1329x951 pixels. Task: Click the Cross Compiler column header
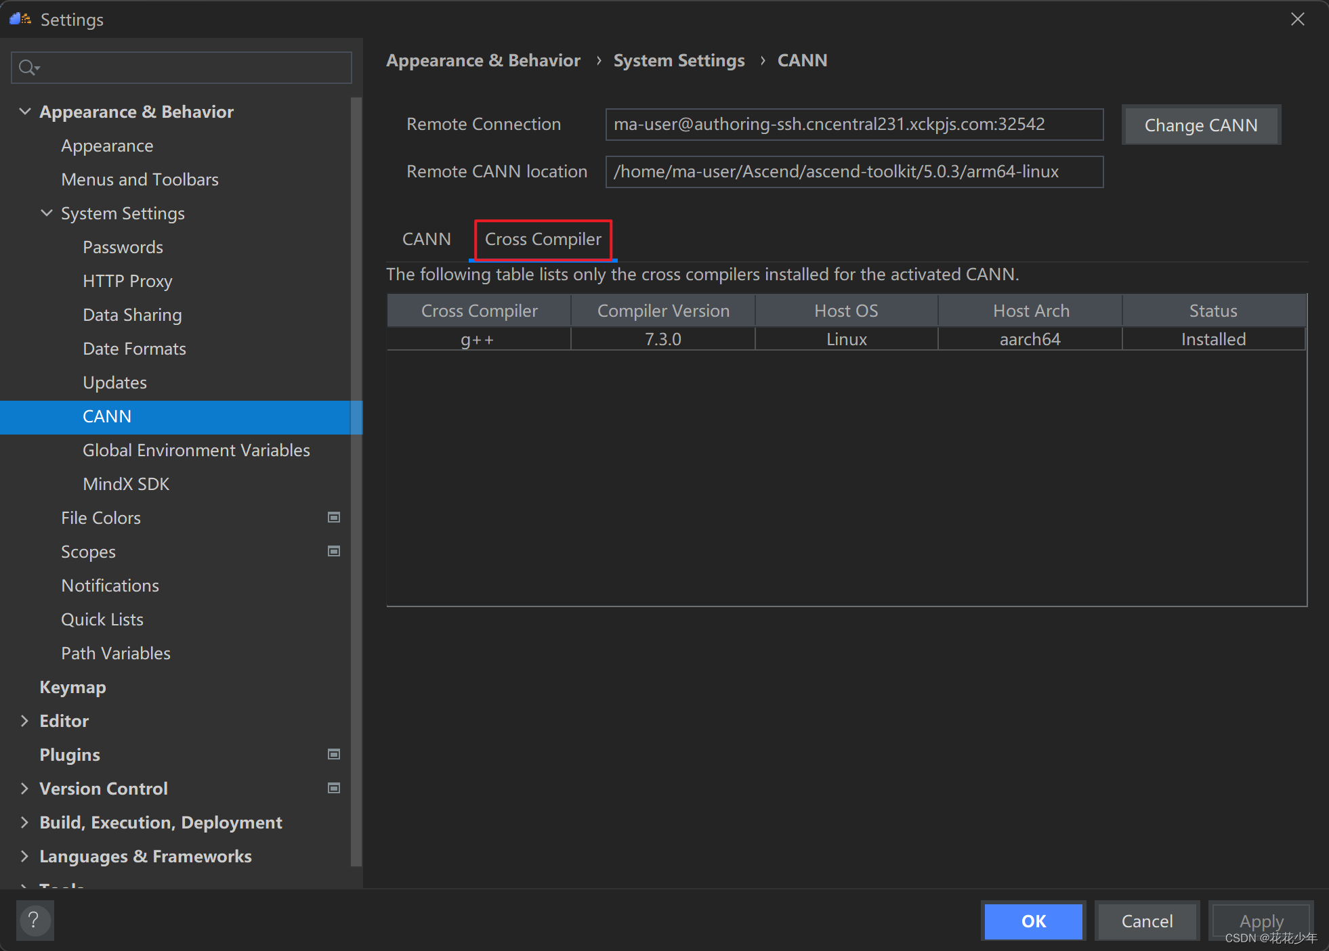(x=479, y=311)
